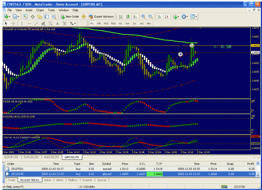
Task: Switch chart to H1 timeframe
Action: pos(120,24)
